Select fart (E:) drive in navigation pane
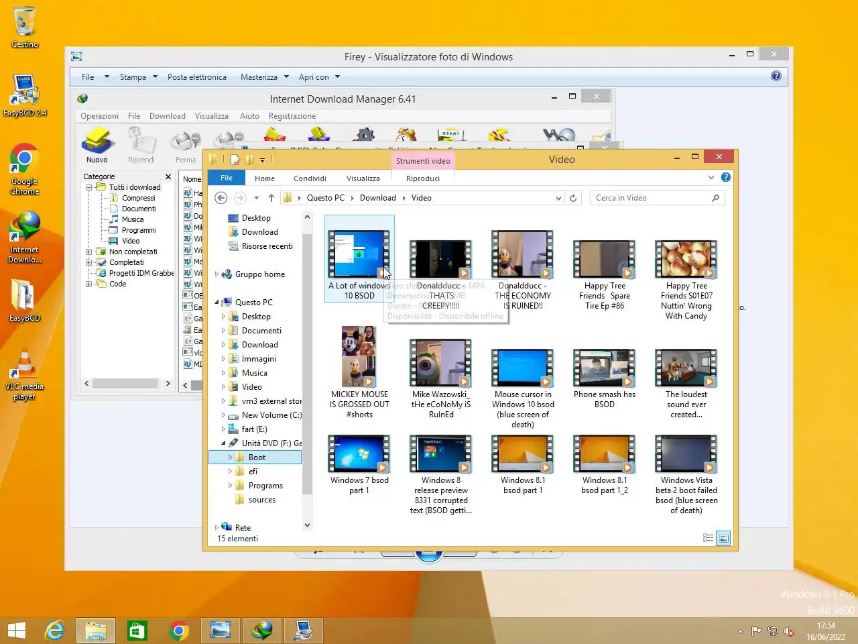 pyautogui.click(x=247, y=429)
